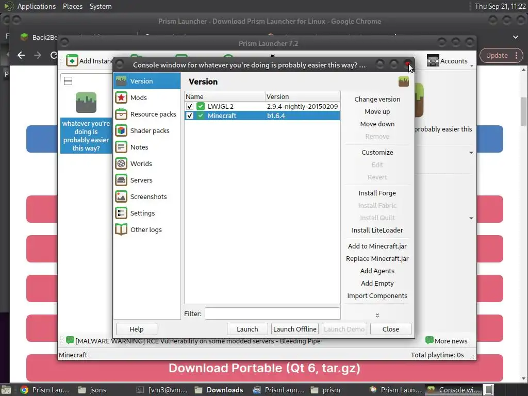Select the LWJGL 2 row name
528x396 pixels.
[221, 106]
